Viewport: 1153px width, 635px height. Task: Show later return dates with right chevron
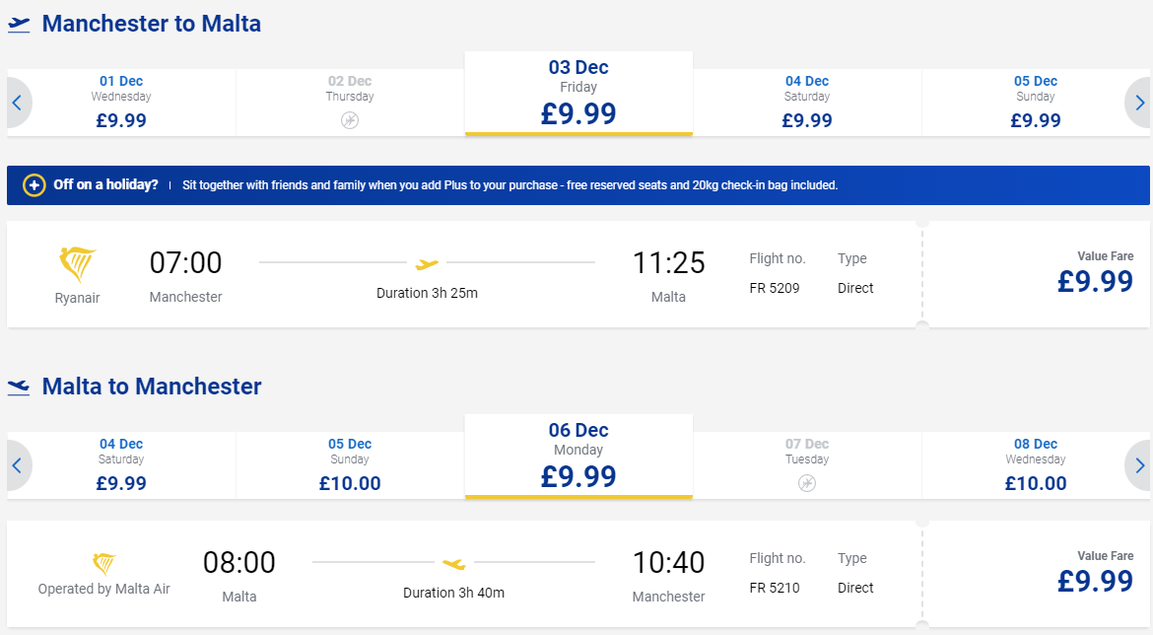(x=1138, y=465)
